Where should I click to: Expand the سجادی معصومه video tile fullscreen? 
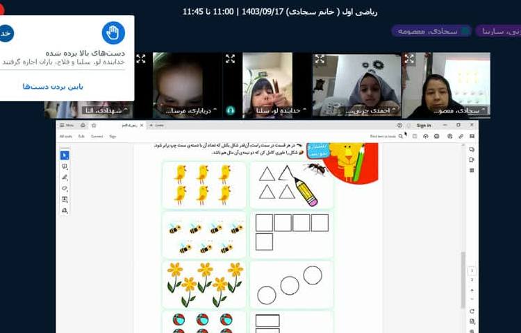pyautogui.click(x=409, y=59)
